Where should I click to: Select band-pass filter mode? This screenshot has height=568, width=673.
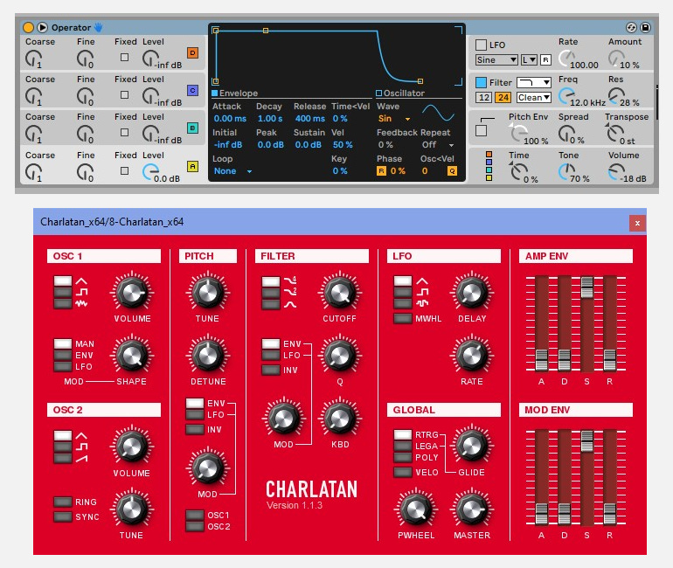(271, 304)
